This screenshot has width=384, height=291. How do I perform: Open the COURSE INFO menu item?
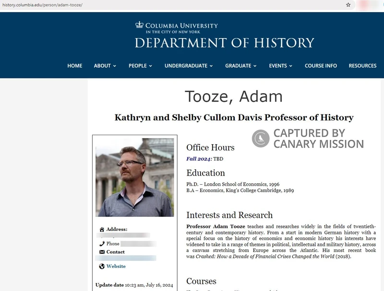(x=321, y=65)
